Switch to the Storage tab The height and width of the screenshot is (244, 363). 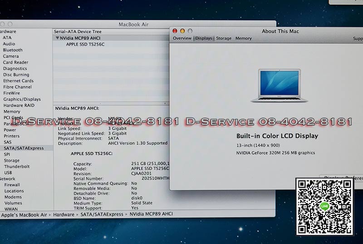(224, 39)
